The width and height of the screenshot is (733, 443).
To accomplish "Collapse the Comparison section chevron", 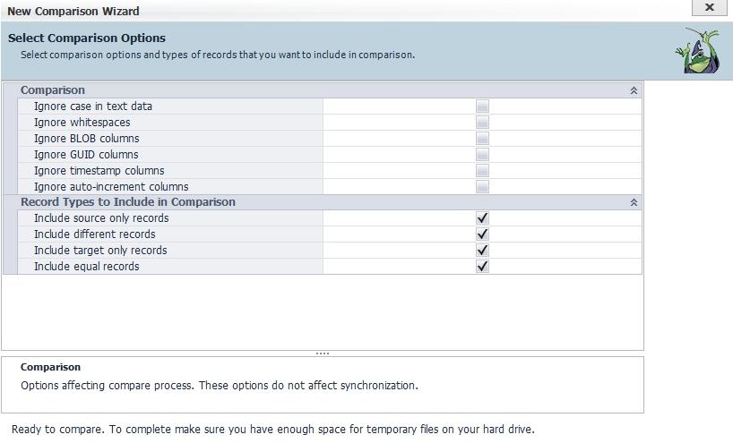I will pyautogui.click(x=634, y=90).
